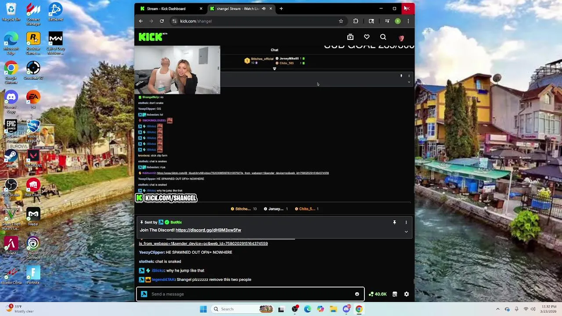
Task: Click the pin icon on BotRix pinned message
Action: [x=394, y=223]
